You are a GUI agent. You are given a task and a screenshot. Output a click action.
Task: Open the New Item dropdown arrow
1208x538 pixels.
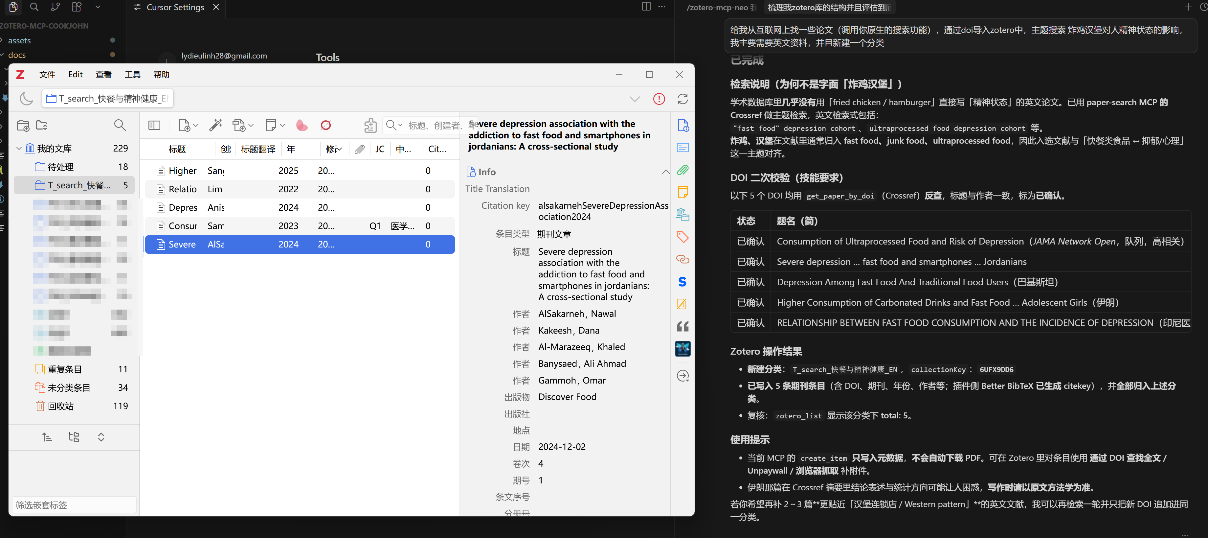click(196, 125)
